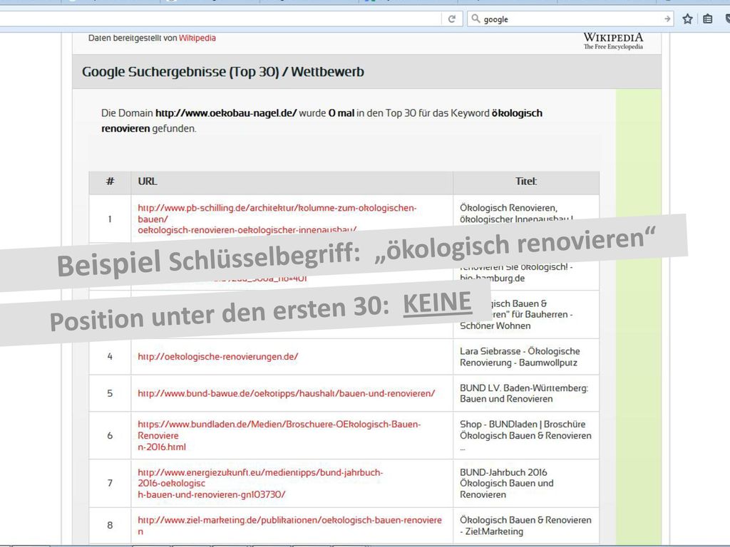Image resolution: width=730 pixels, height=547 pixels.
Task: Click rank number 7 in the table
Action: tap(110, 484)
